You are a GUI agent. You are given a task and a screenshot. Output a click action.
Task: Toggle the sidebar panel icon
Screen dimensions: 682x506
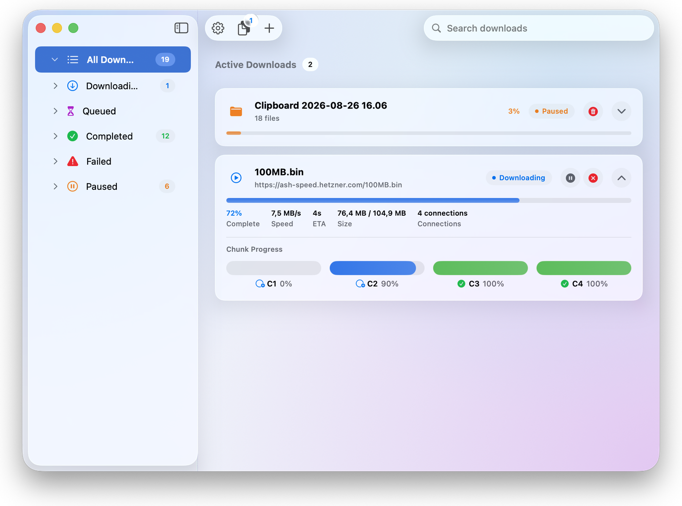pyautogui.click(x=181, y=28)
